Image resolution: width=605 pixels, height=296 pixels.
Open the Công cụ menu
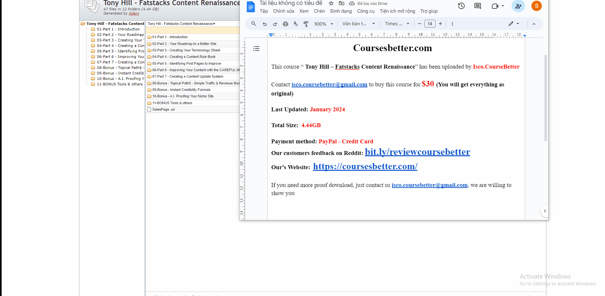click(366, 11)
